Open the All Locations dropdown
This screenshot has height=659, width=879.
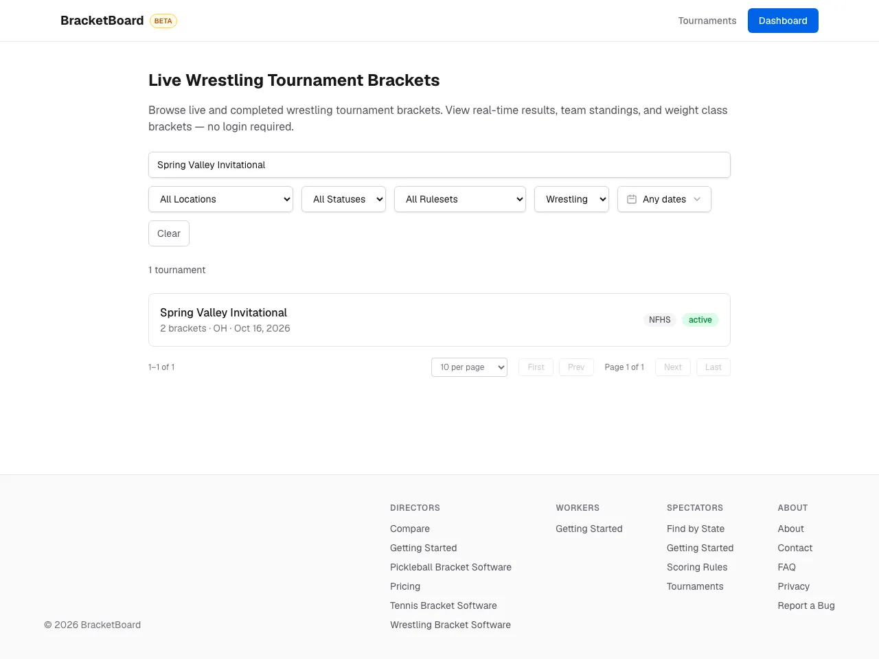(220, 199)
